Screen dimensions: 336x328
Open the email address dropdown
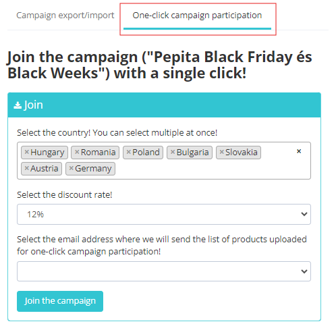tap(164, 271)
